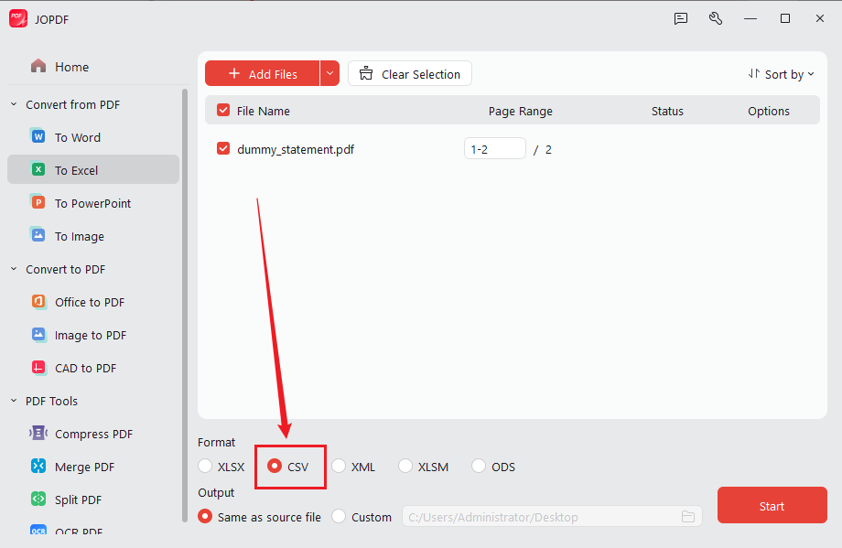Image resolution: width=842 pixels, height=548 pixels.
Task: Click the Clear Selection broom icon
Action: pyautogui.click(x=366, y=73)
